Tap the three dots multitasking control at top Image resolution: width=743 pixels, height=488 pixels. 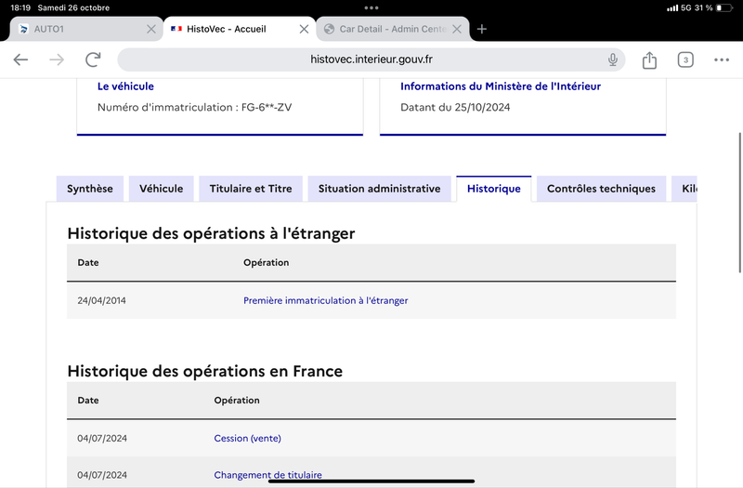click(x=371, y=7)
